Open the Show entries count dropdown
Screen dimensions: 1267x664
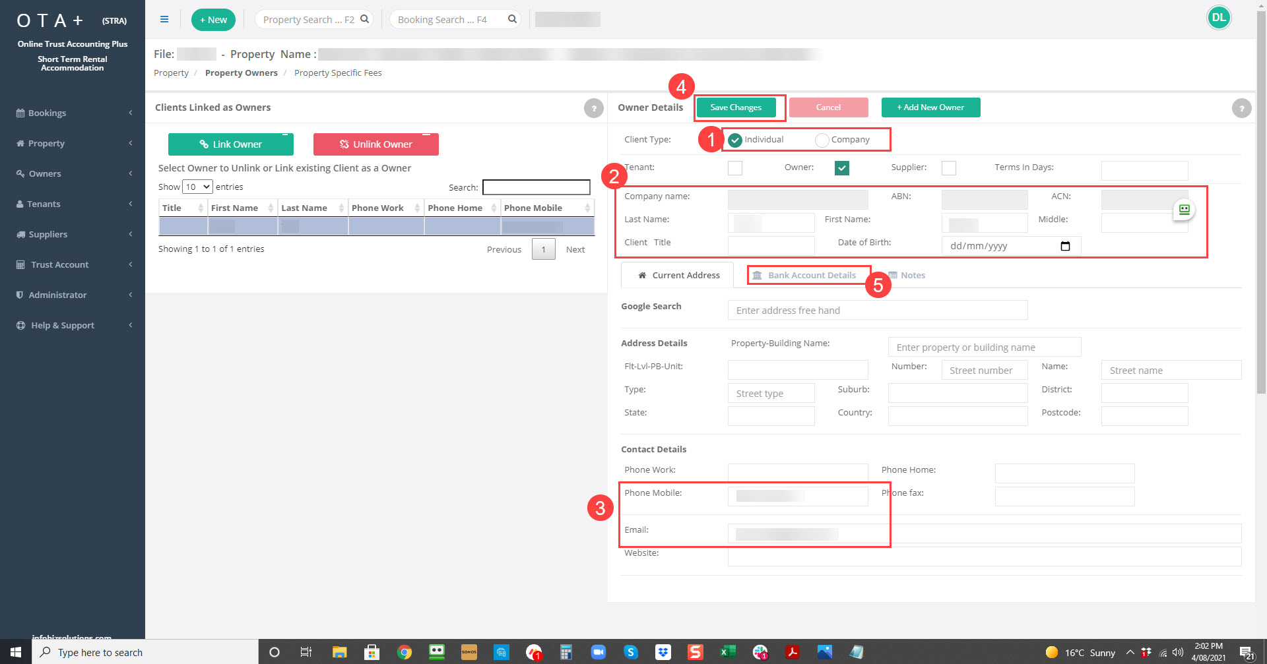197,187
